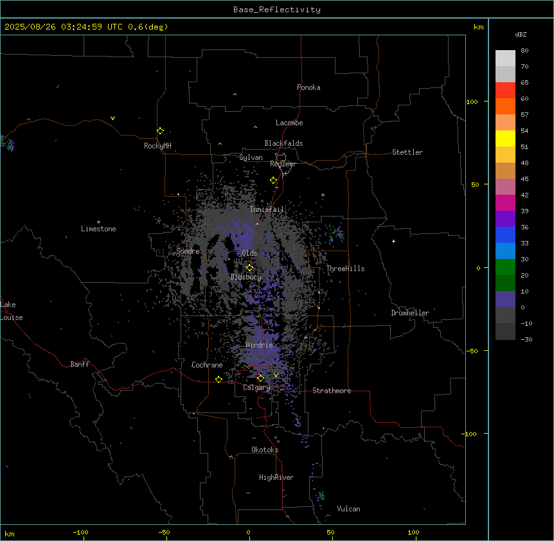Select the magenta swatch in the dBZ legend
Screen dimensions: 554x541
(x=505, y=202)
